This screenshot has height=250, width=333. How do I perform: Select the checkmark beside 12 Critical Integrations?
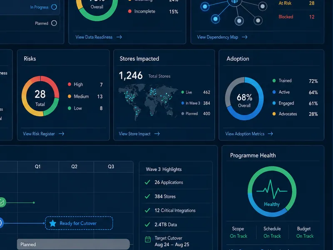click(x=147, y=210)
